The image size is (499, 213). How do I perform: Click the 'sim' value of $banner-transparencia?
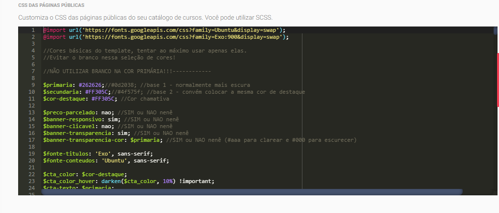122,133
